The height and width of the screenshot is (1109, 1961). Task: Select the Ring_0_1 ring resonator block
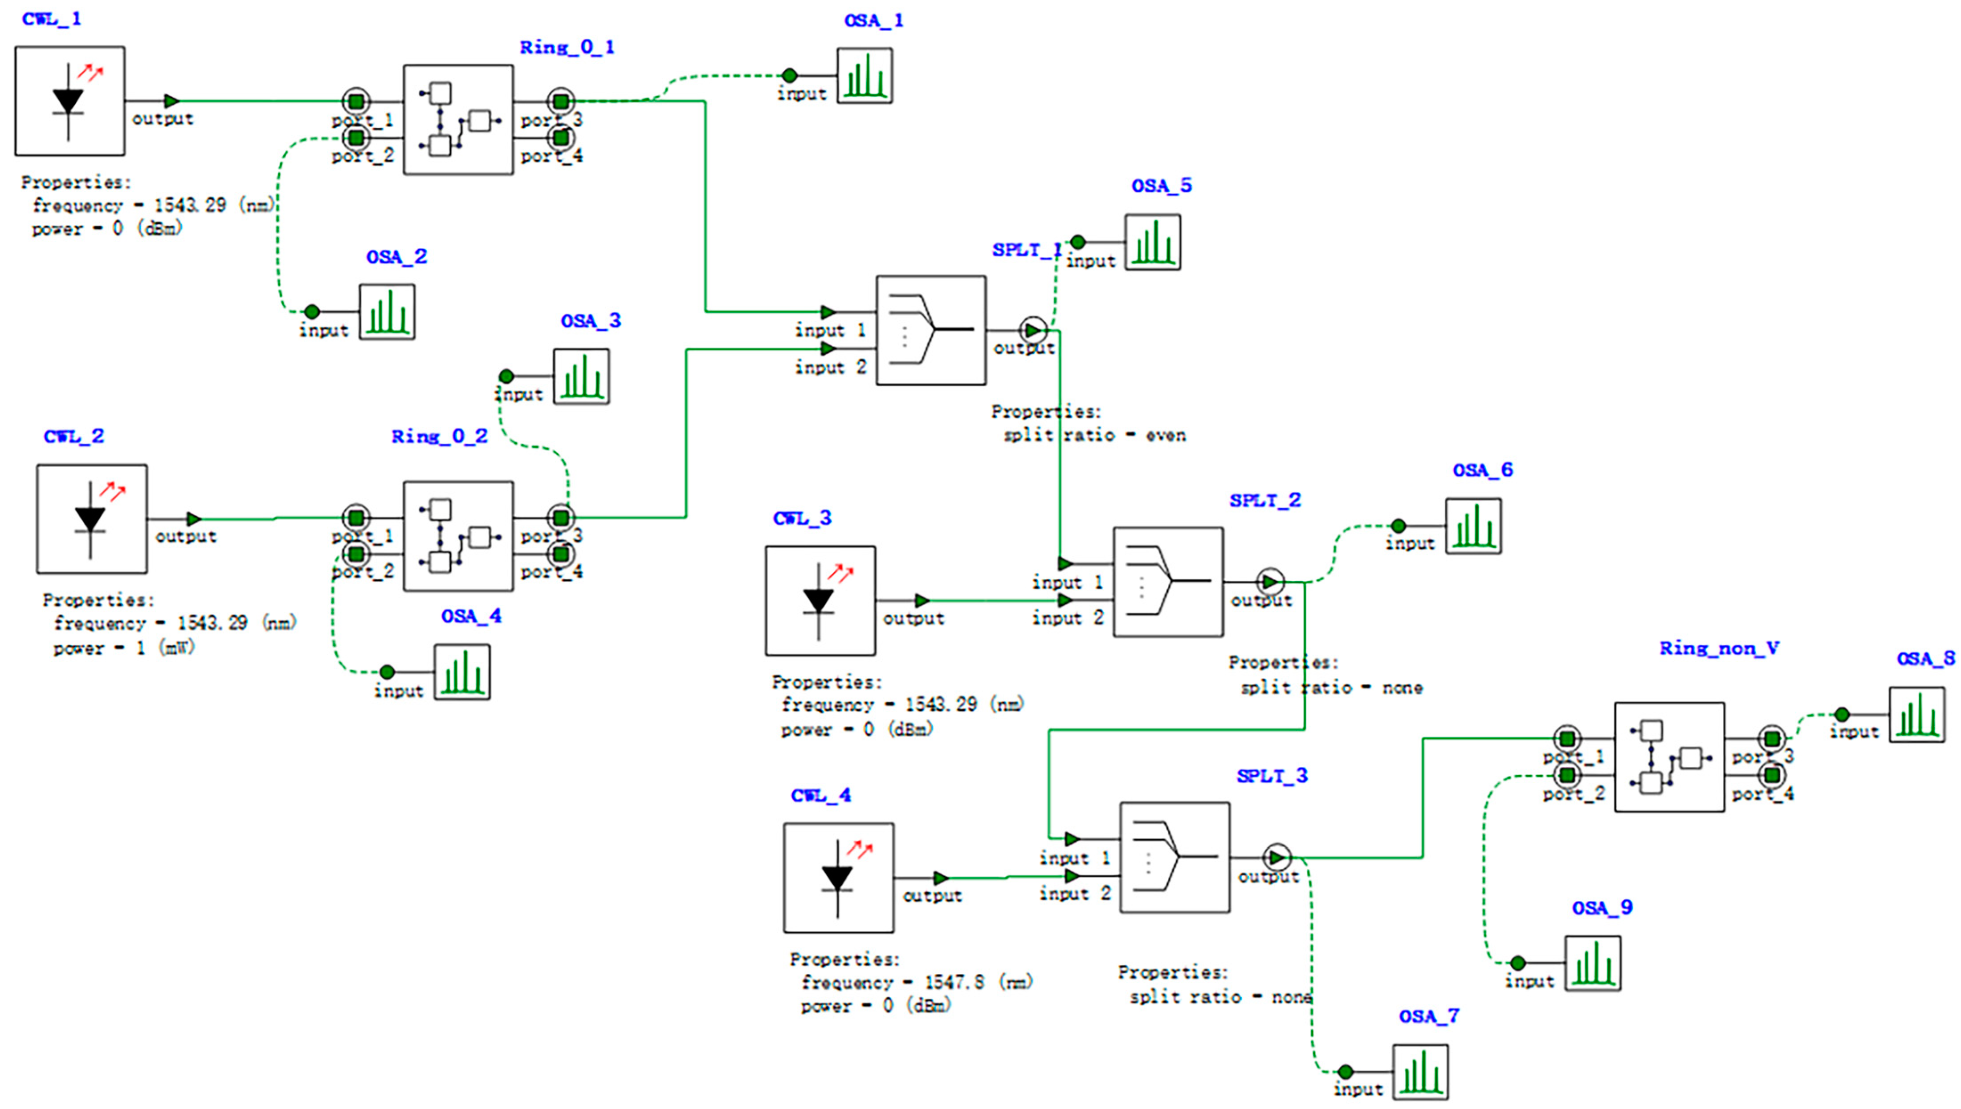(458, 120)
